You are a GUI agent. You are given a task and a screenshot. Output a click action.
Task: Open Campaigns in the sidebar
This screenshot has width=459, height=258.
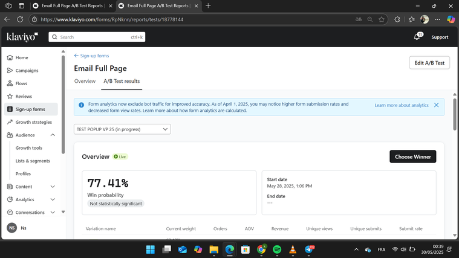(27, 71)
